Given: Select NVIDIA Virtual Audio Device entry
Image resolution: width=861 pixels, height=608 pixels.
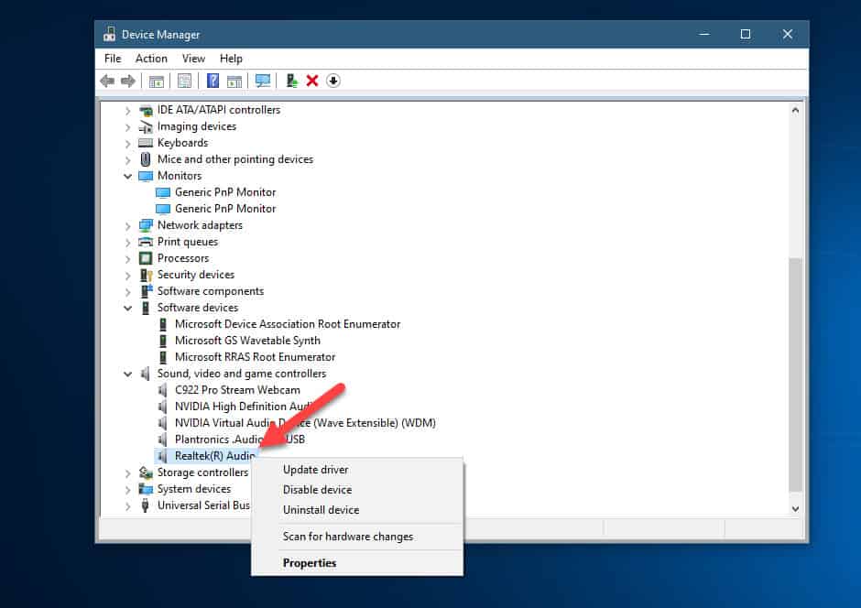Looking at the screenshot, I should coord(305,423).
